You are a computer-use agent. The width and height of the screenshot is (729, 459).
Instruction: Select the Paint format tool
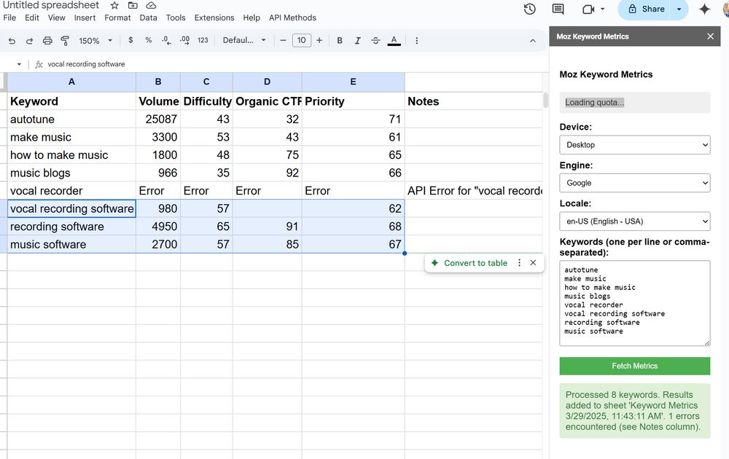[65, 41]
